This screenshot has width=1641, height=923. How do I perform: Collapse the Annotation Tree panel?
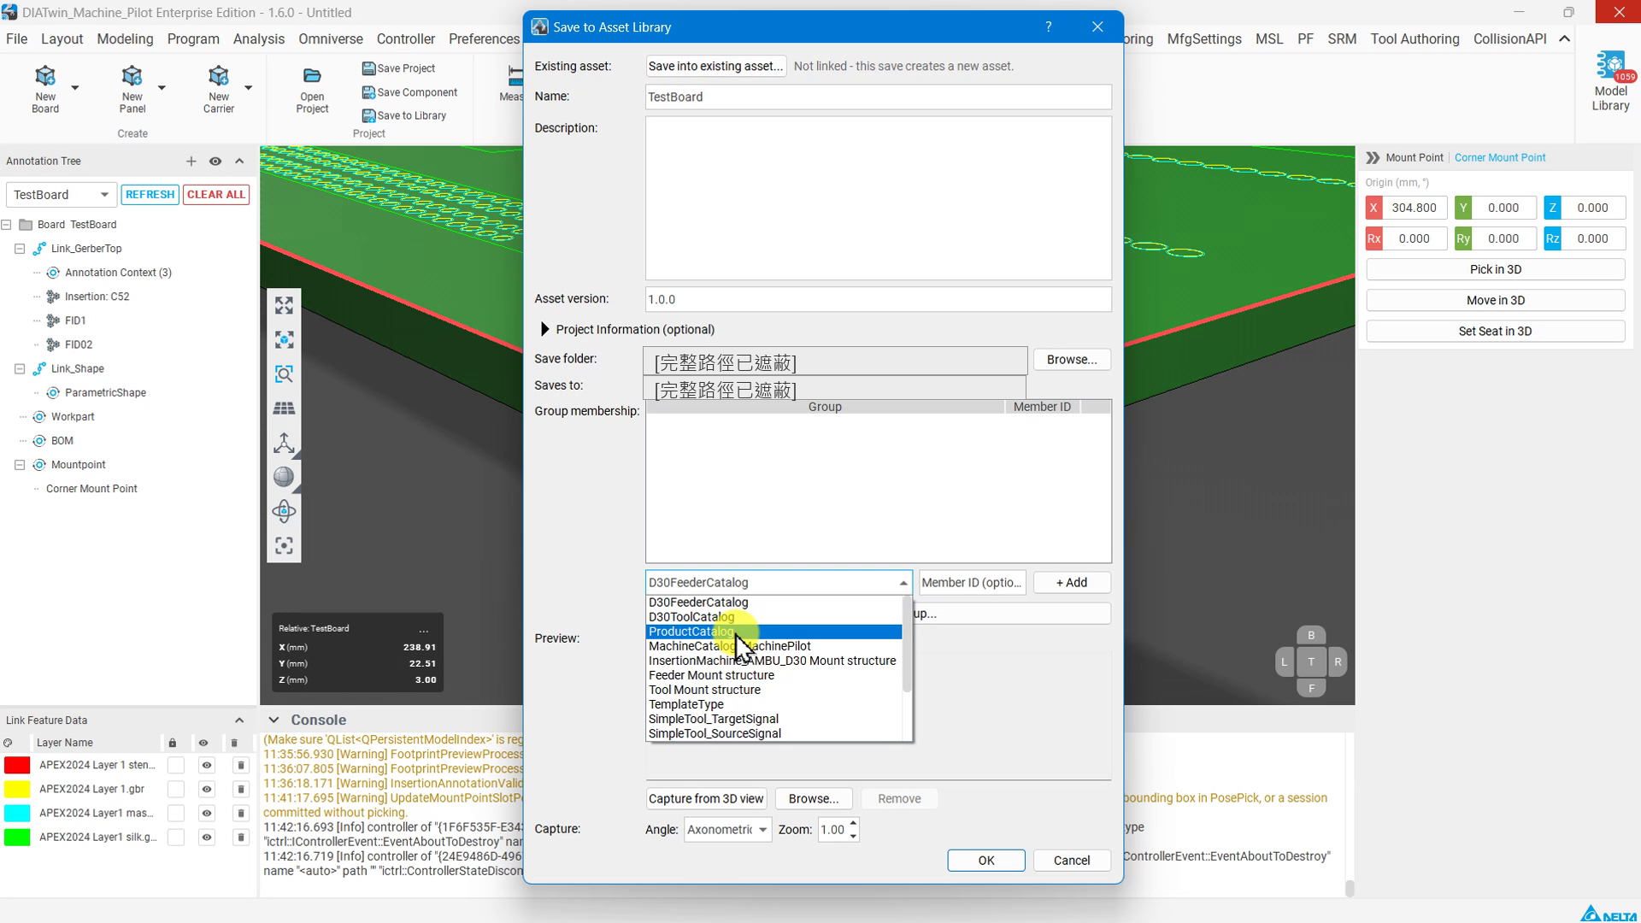[239, 161]
